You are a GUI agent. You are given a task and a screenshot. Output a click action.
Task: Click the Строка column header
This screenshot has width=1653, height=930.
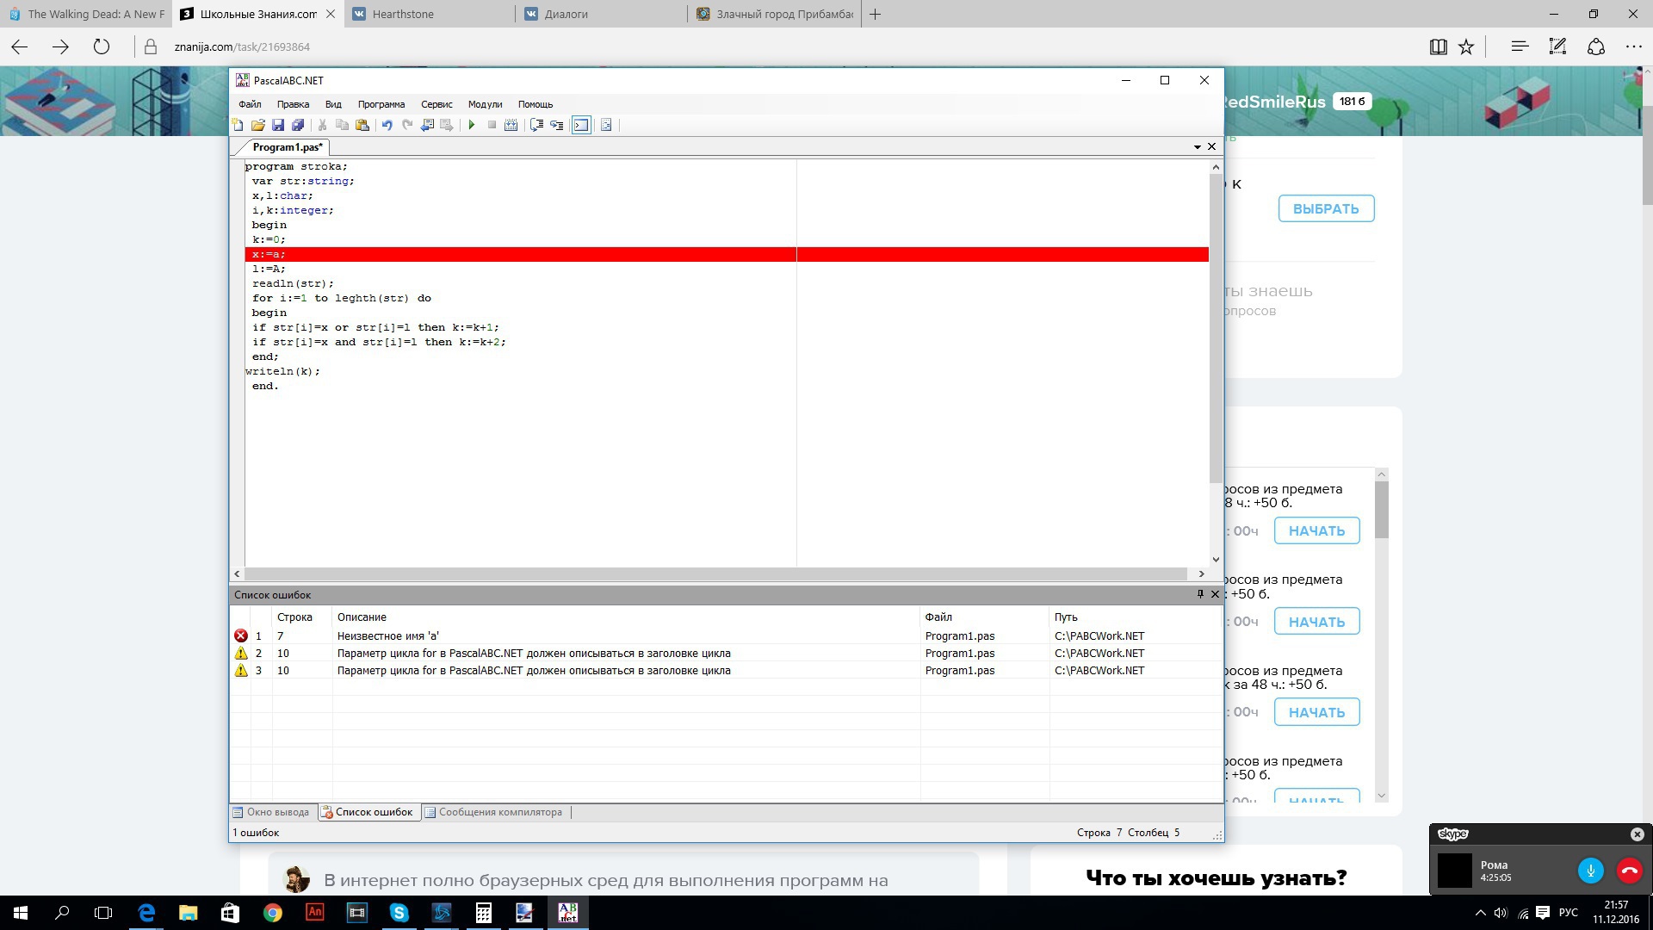point(302,617)
